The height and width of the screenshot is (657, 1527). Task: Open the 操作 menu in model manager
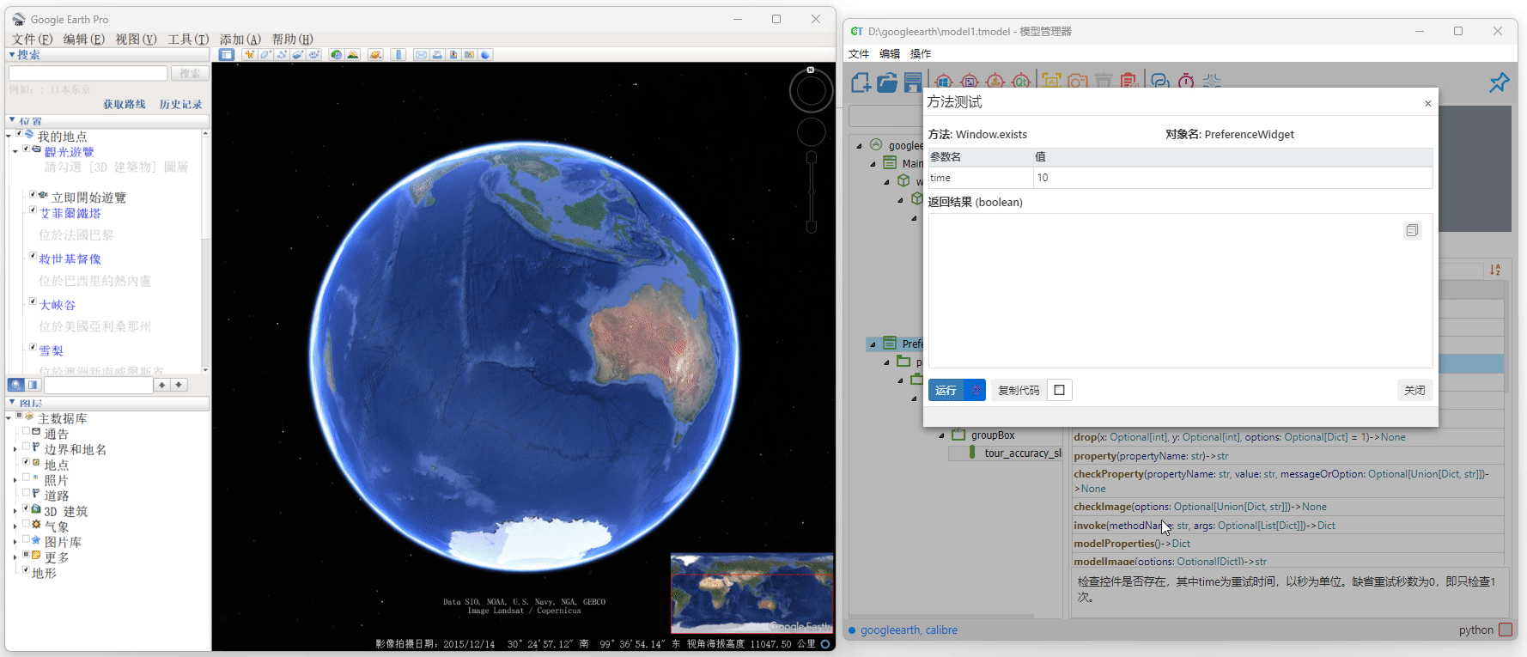[x=921, y=53]
